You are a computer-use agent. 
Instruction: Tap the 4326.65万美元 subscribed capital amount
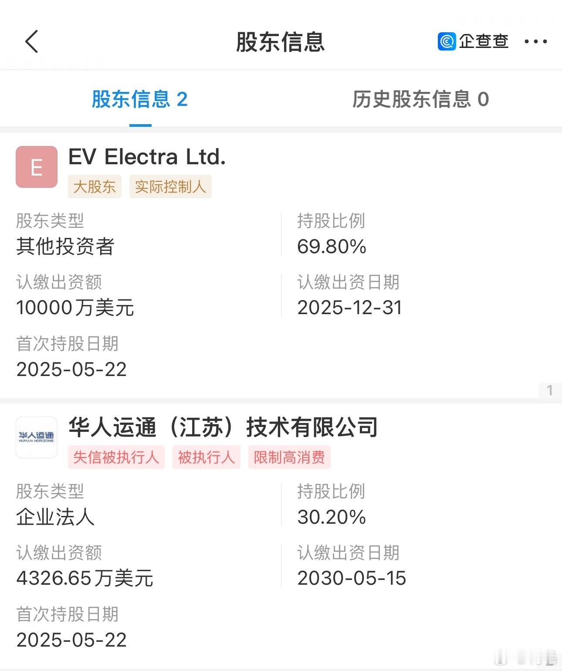tap(85, 578)
